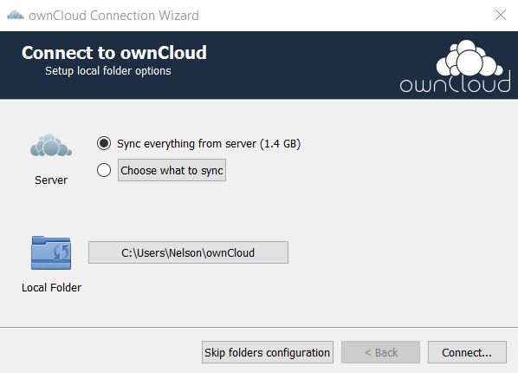Image resolution: width=518 pixels, height=373 pixels.
Task: Click the Connect... button
Action: 467,352
